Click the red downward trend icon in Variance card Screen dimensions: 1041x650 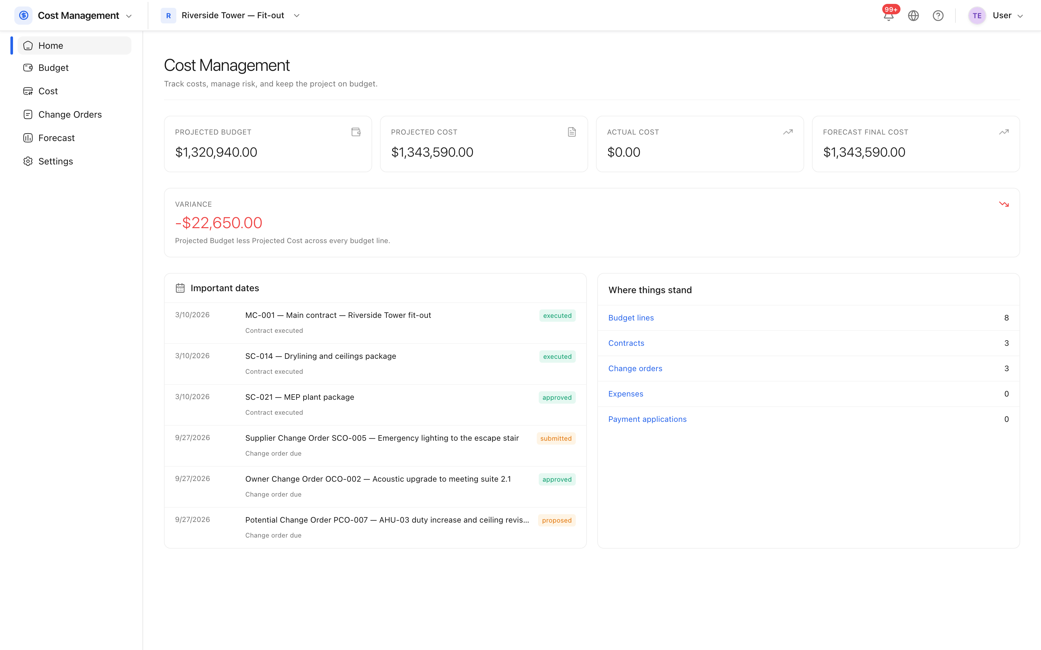click(1004, 204)
